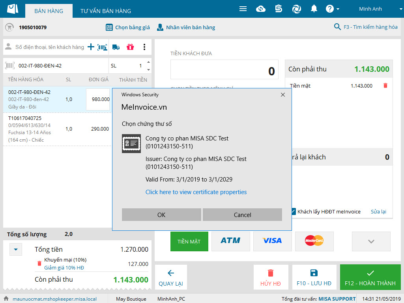Click invoice number 1905010079
404x303 pixels.
click(x=33, y=27)
